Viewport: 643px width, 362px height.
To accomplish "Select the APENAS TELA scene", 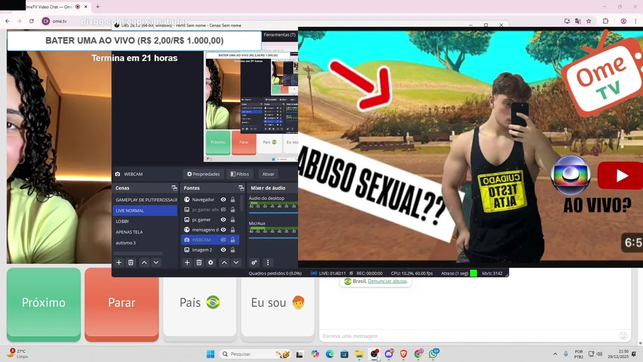I will pos(145,232).
